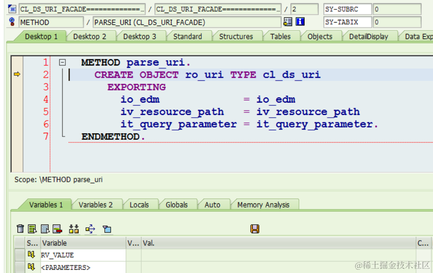Click the status icon of the <PARAMETERS> row
This screenshot has width=433, height=273.
pyautogui.click(x=31, y=267)
